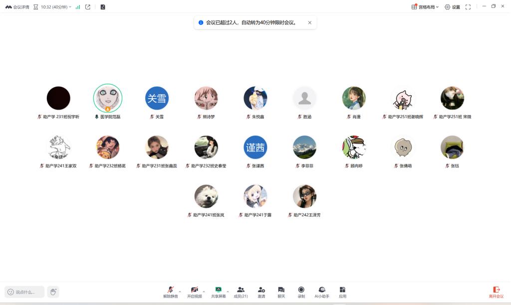Turn on the camera (开启视频)
This screenshot has height=305, width=511.
click(194, 292)
